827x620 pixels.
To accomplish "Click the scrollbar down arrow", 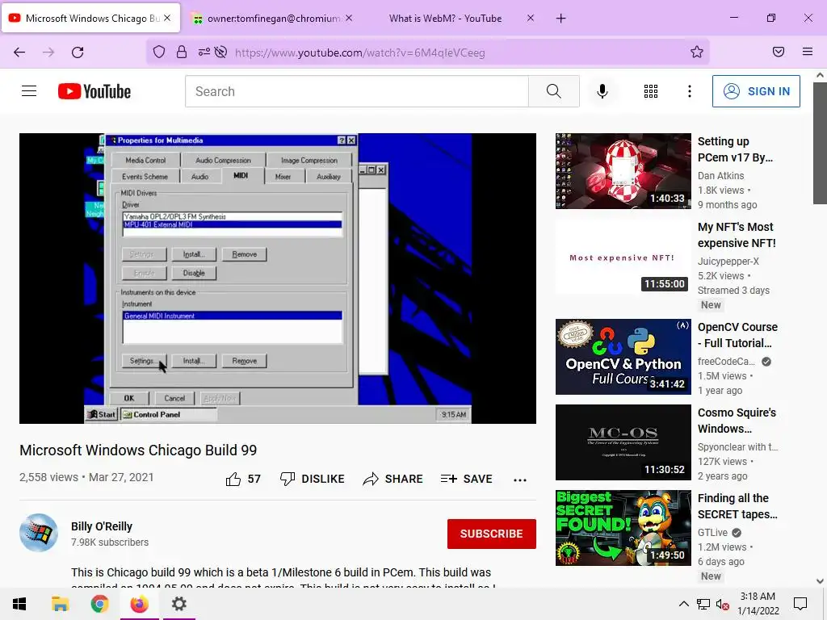I will pos(820,581).
